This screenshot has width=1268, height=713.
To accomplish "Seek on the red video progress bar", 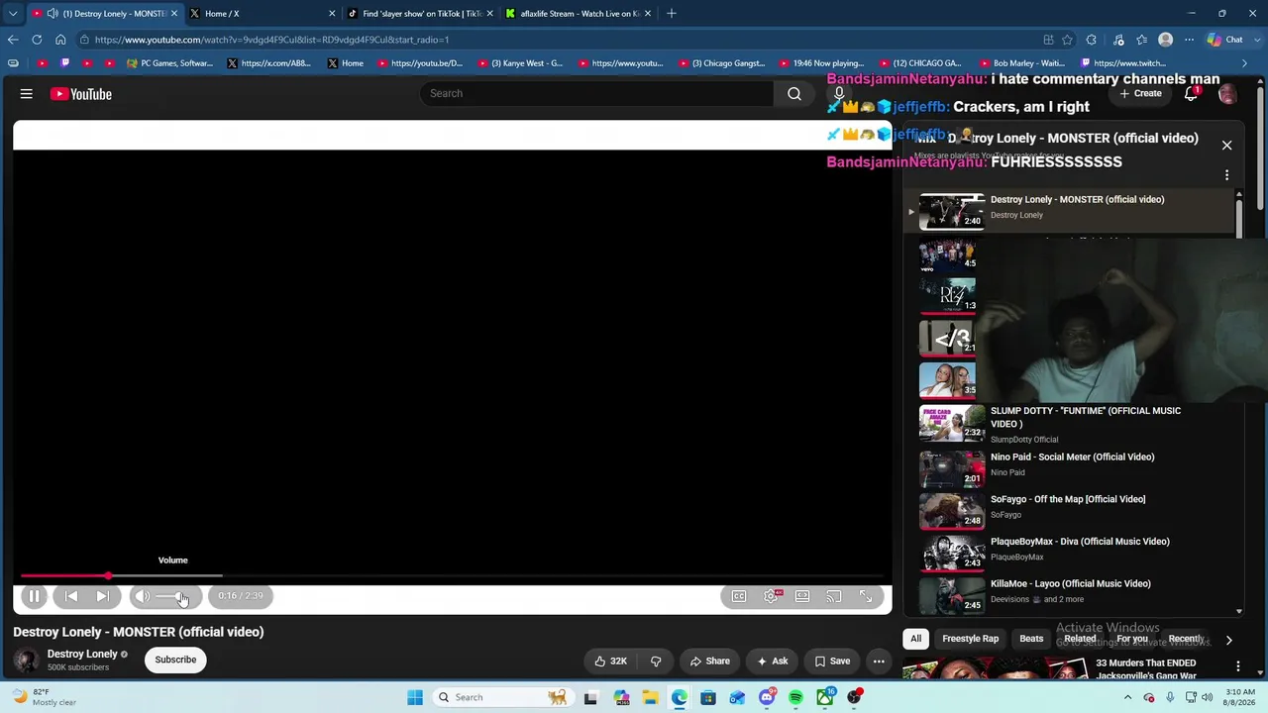I will pos(452,575).
